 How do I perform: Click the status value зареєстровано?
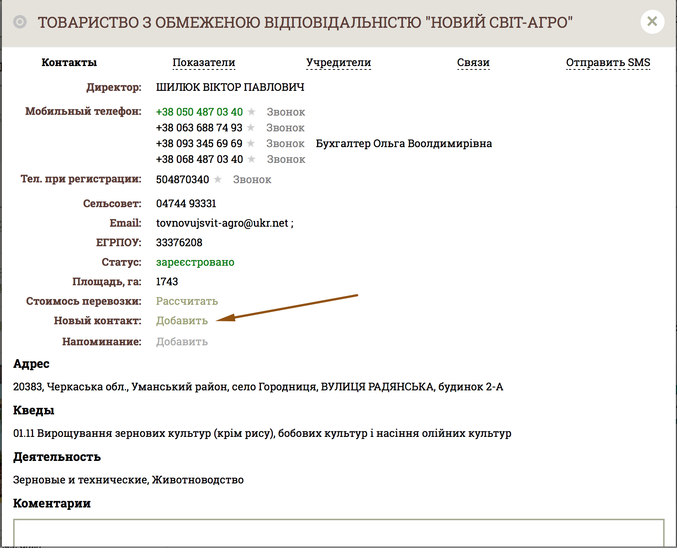tap(195, 262)
